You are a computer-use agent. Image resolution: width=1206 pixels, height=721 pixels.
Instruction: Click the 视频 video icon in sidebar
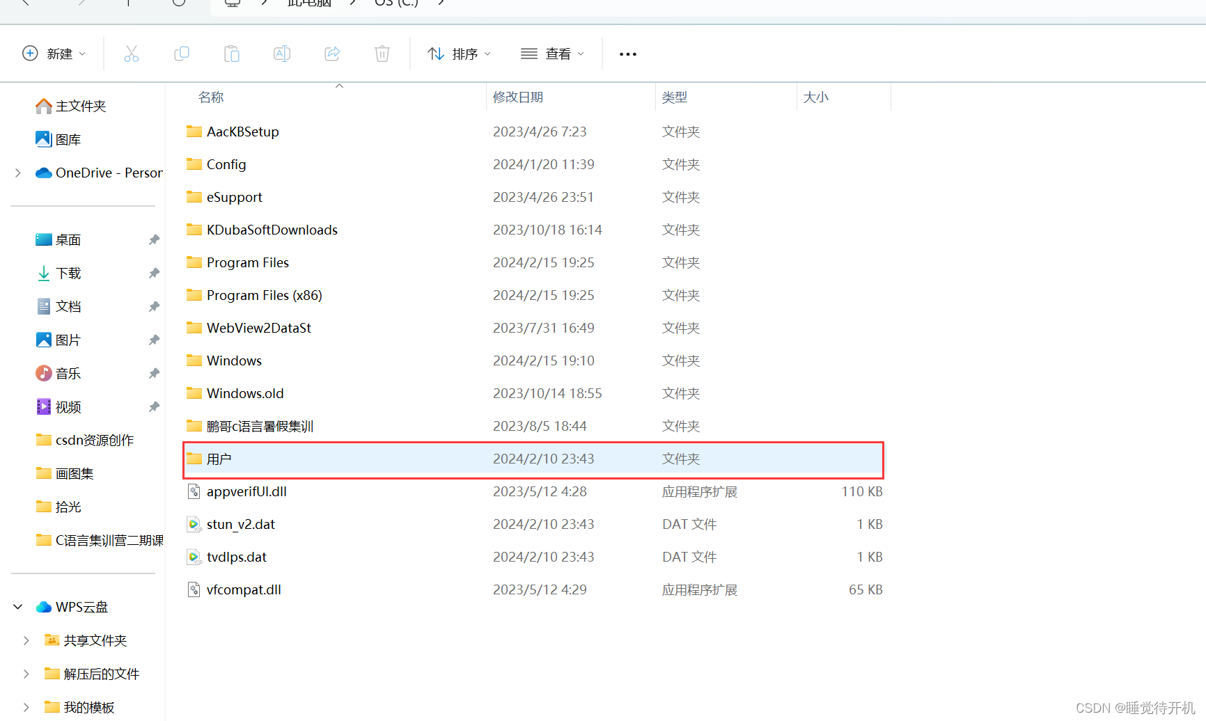pyautogui.click(x=44, y=406)
